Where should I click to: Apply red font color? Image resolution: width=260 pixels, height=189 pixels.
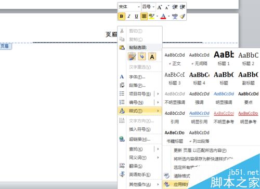tap(163, 16)
